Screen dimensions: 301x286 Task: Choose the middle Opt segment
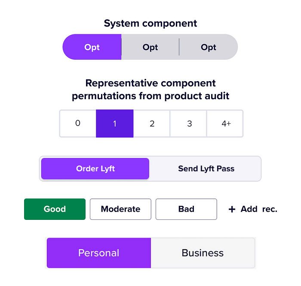tap(150, 47)
